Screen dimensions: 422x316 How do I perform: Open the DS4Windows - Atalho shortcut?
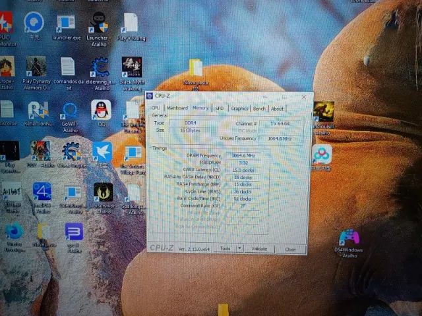[x=349, y=243]
